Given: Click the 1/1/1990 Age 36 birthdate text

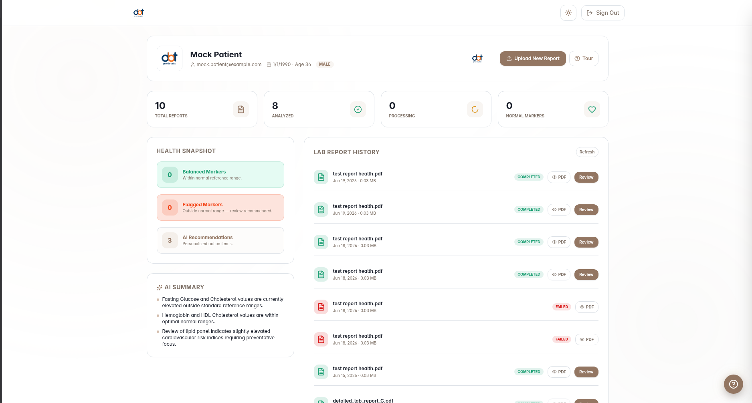Looking at the screenshot, I should 292,64.
